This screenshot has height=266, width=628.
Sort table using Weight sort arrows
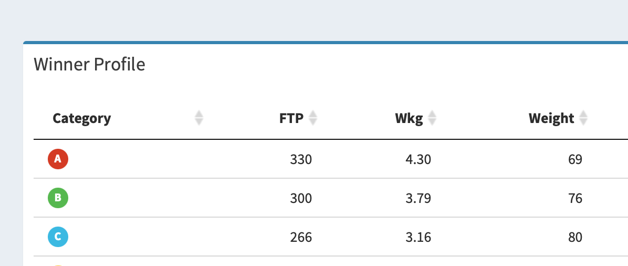click(583, 118)
